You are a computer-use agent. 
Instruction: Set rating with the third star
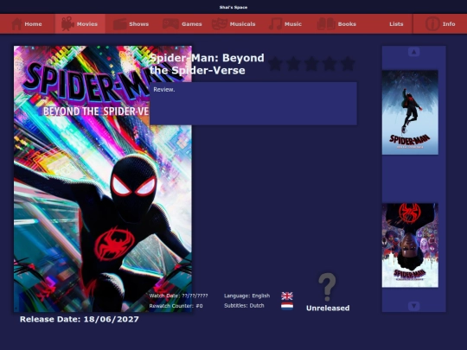point(311,64)
